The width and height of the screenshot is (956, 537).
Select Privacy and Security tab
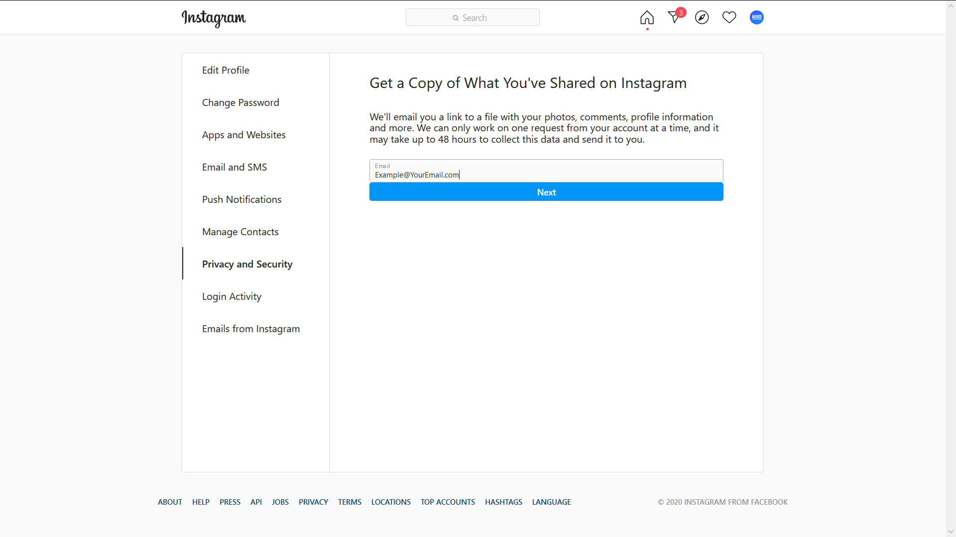click(x=247, y=264)
